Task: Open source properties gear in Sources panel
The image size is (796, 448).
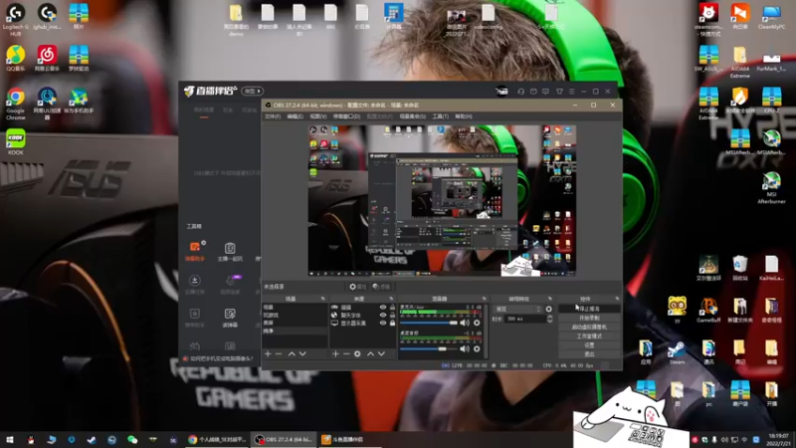Action: (357, 353)
